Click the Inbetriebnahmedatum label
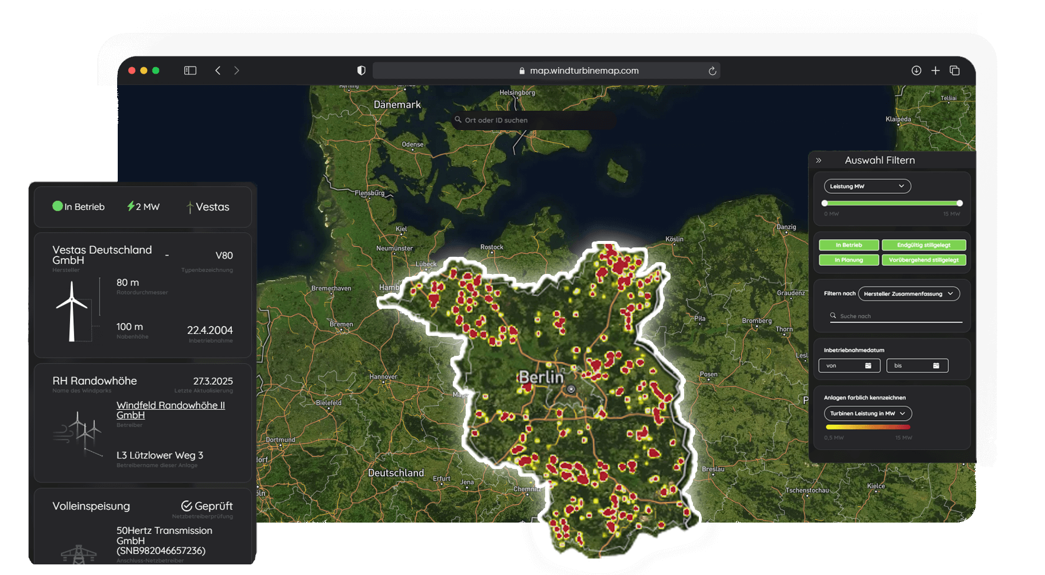The height and width of the screenshot is (575, 1045). 854,350
